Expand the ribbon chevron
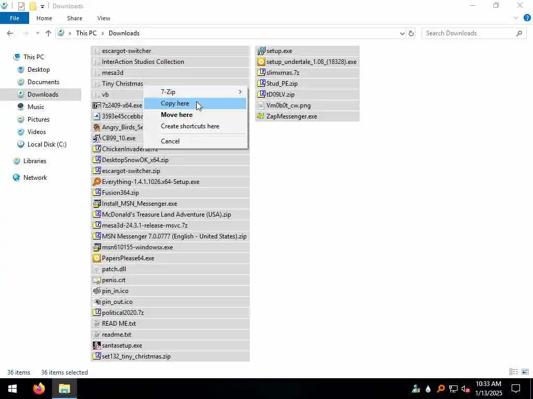533x399 pixels. pyautogui.click(x=516, y=18)
